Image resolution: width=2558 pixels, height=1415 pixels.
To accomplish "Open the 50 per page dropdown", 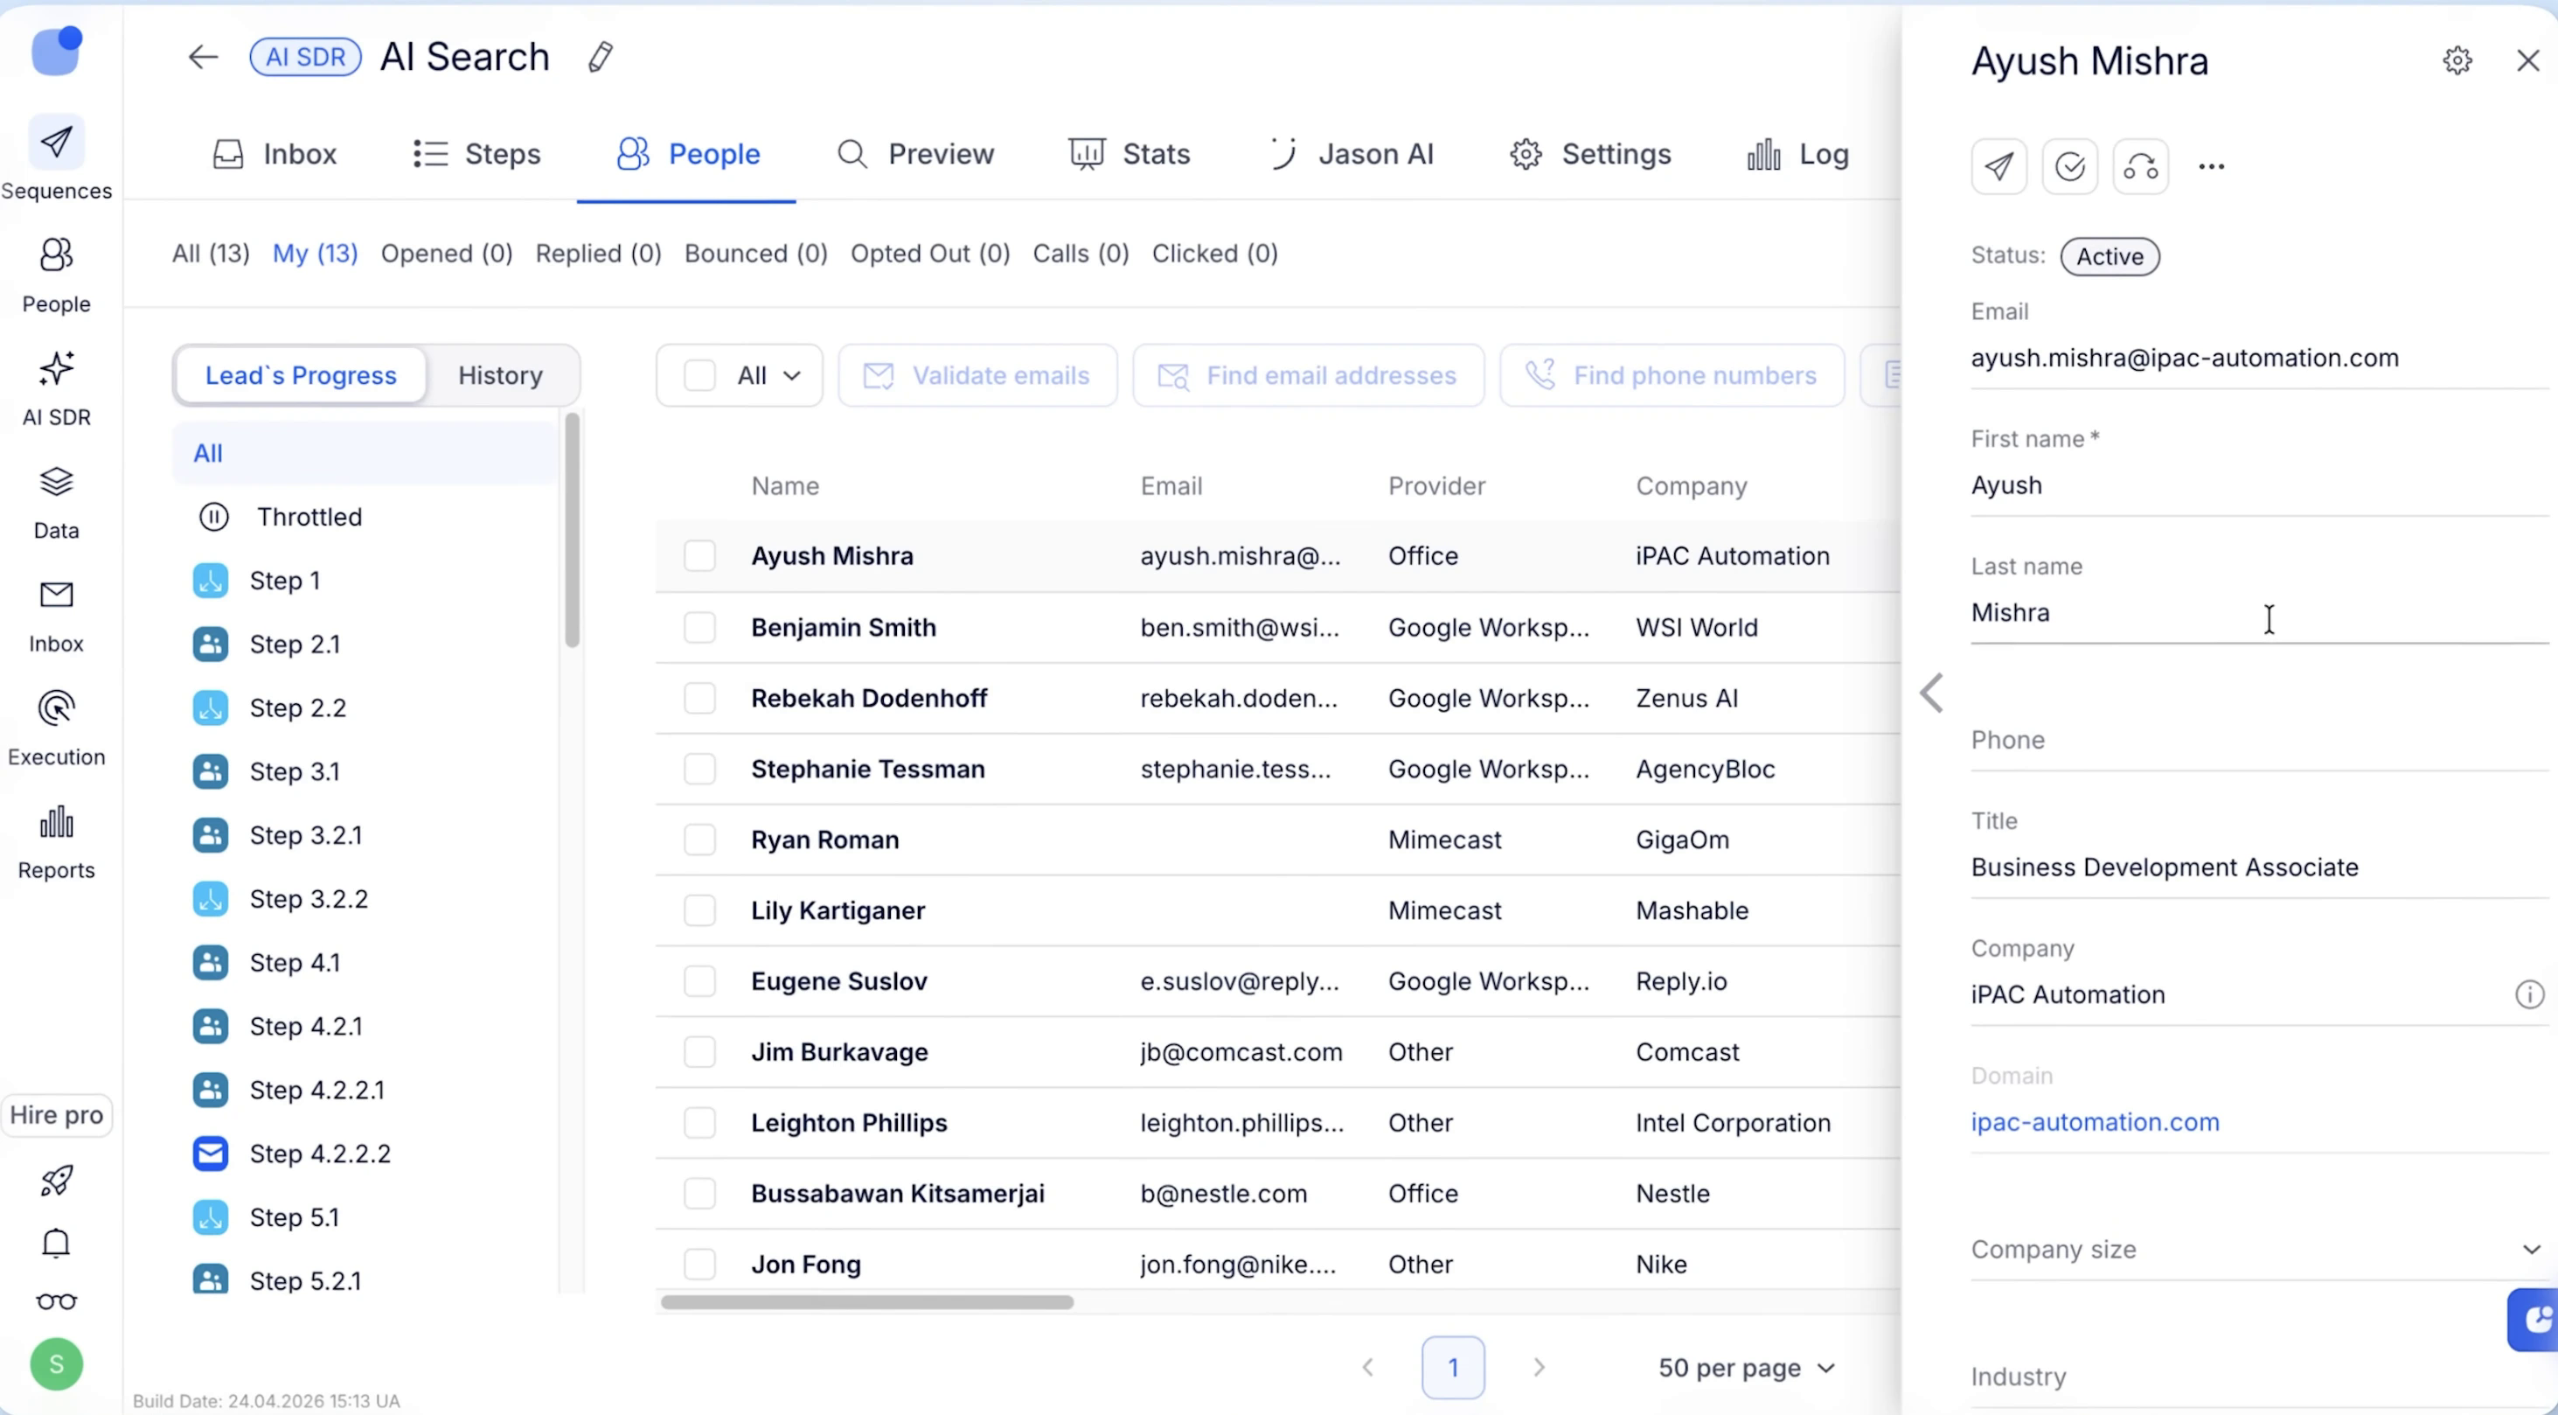I will [x=1746, y=1367].
